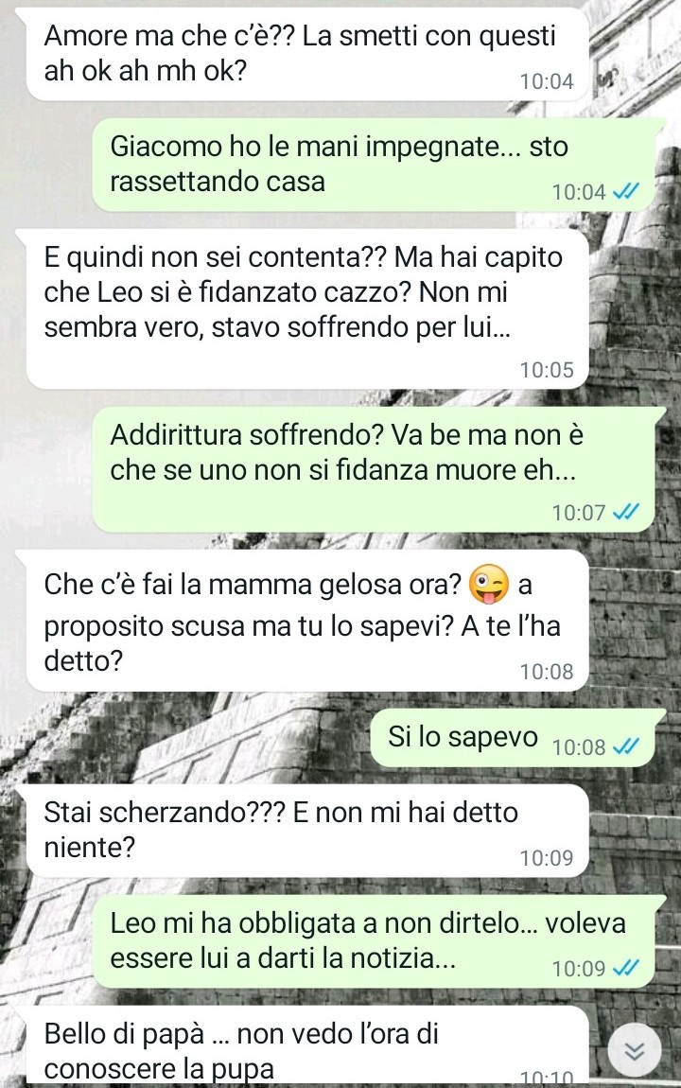The height and width of the screenshot is (1088, 681).
Task: Tap the 'Si lo sapevo' reply bubble
Action: click(x=513, y=738)
